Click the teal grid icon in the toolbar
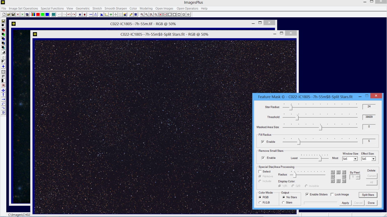Screen dimensions: 387x217 (53, 15)
